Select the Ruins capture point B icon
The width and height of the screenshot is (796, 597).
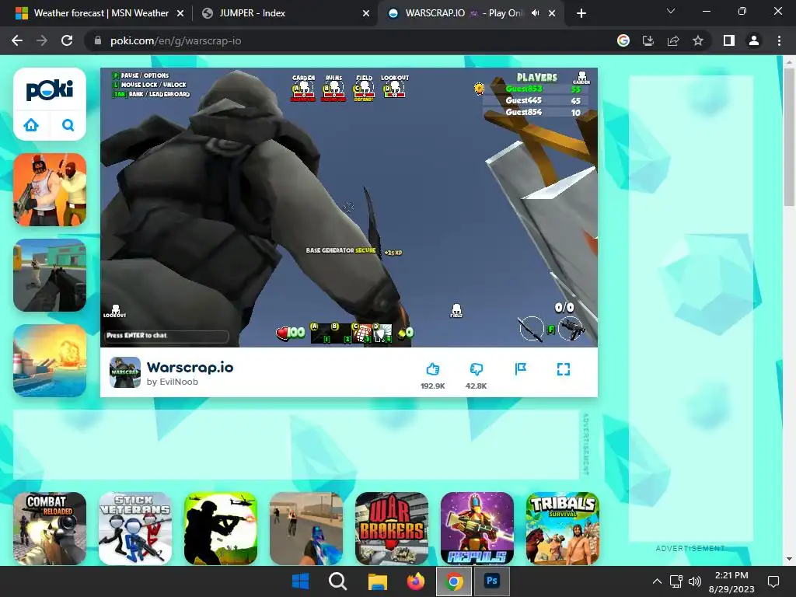(x=333, y=89)
